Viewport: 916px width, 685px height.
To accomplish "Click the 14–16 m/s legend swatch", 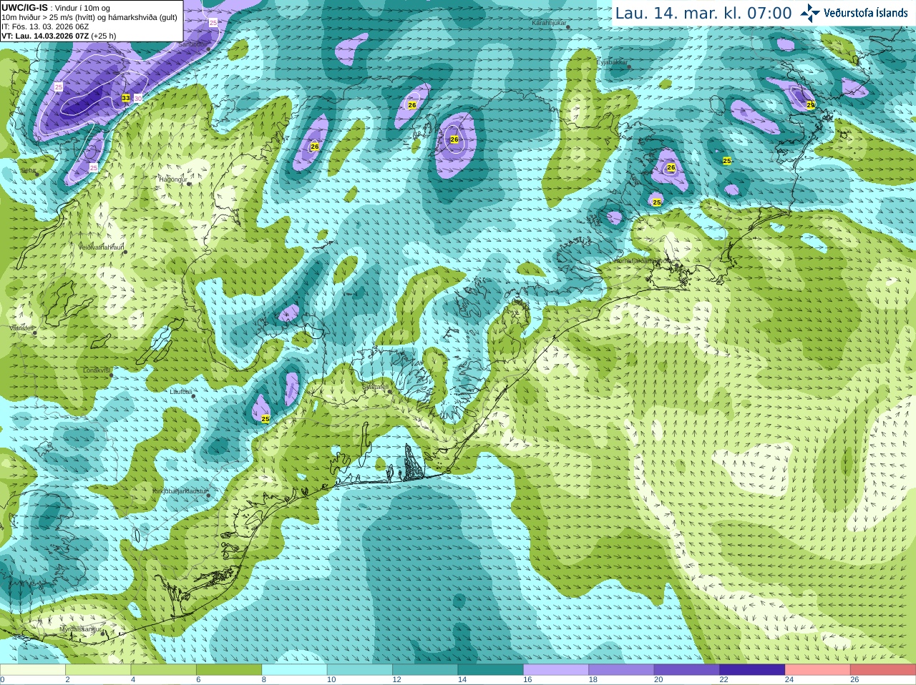I will pos(491,670).
